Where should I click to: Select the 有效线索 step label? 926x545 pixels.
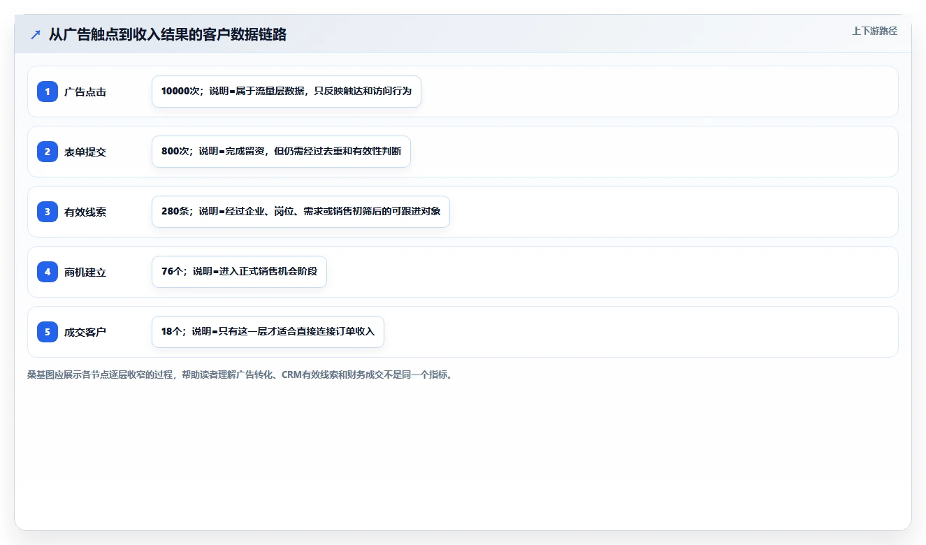85,212
